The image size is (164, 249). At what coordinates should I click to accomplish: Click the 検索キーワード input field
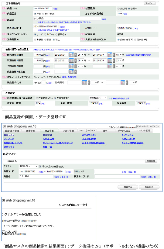pos(117,176)
